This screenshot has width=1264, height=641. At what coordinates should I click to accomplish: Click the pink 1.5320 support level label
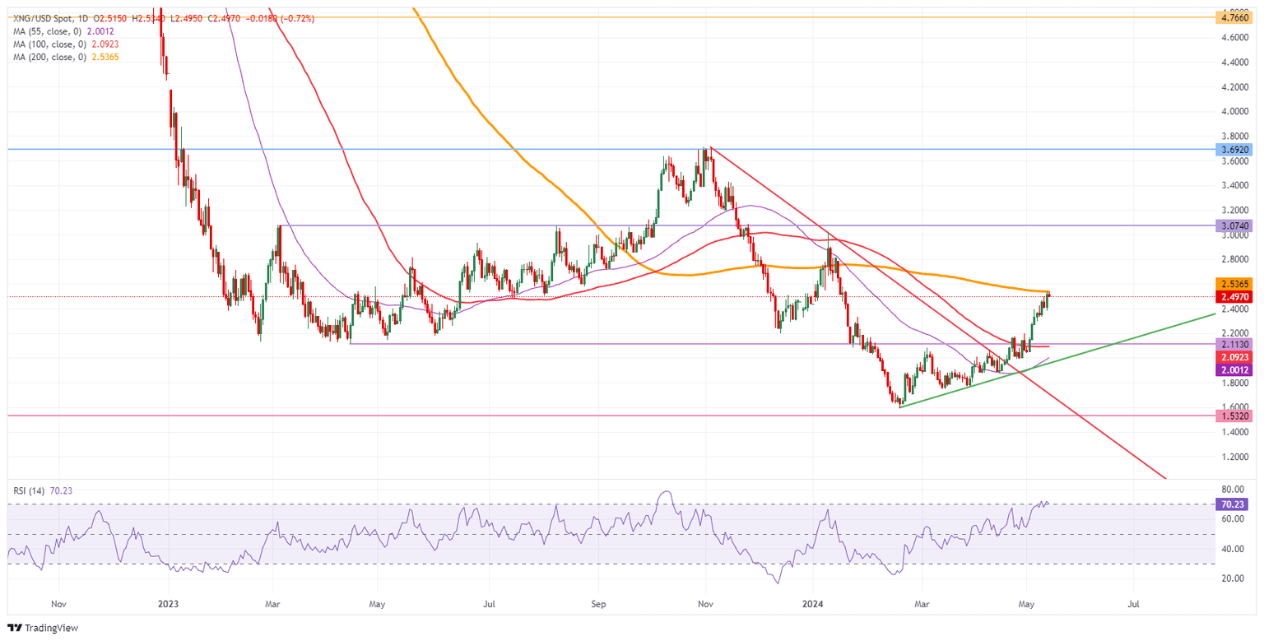tap(1234, 417)
